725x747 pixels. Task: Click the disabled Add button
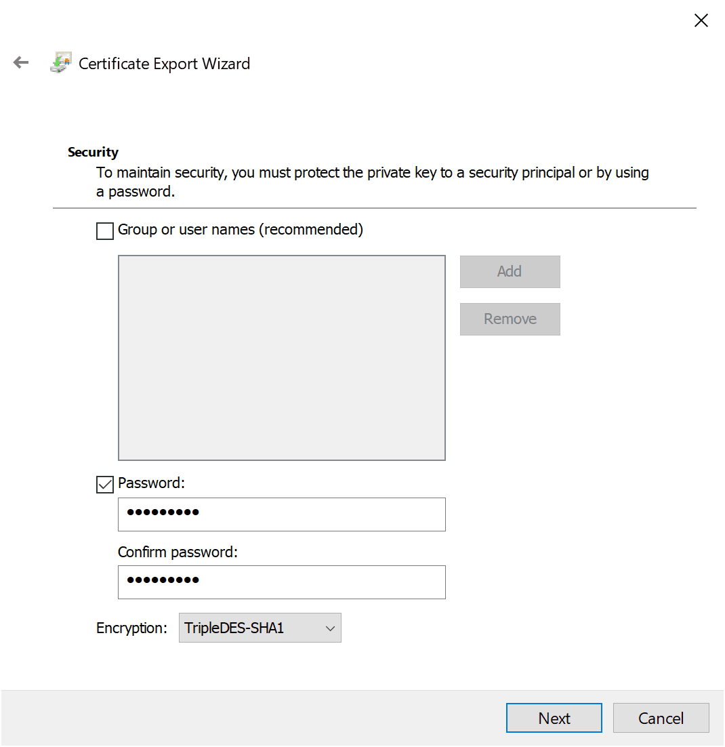click(510, 271)
